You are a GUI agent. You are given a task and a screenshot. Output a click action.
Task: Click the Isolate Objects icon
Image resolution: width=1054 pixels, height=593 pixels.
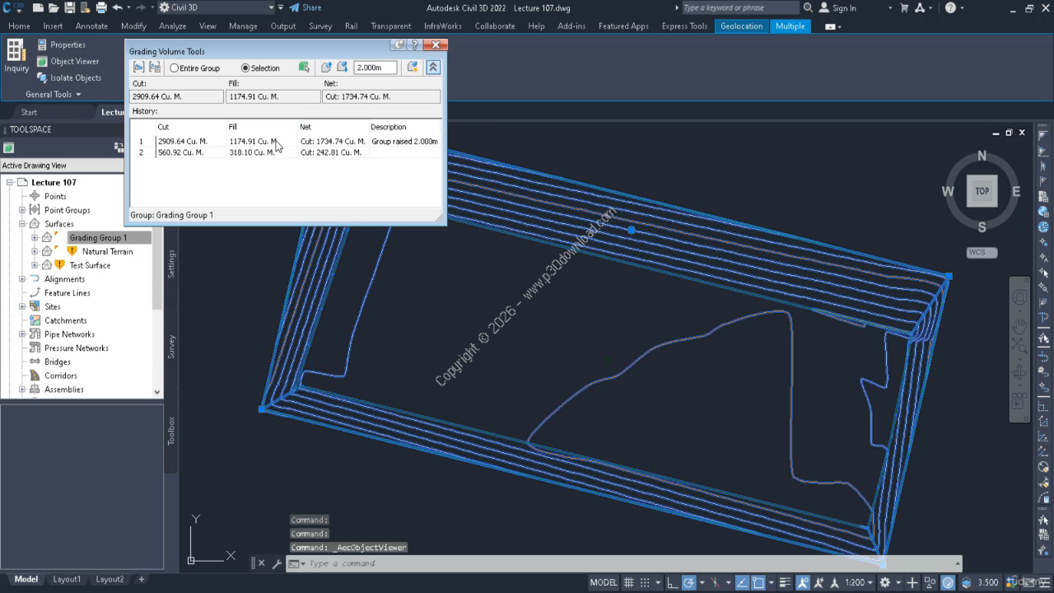43,77
